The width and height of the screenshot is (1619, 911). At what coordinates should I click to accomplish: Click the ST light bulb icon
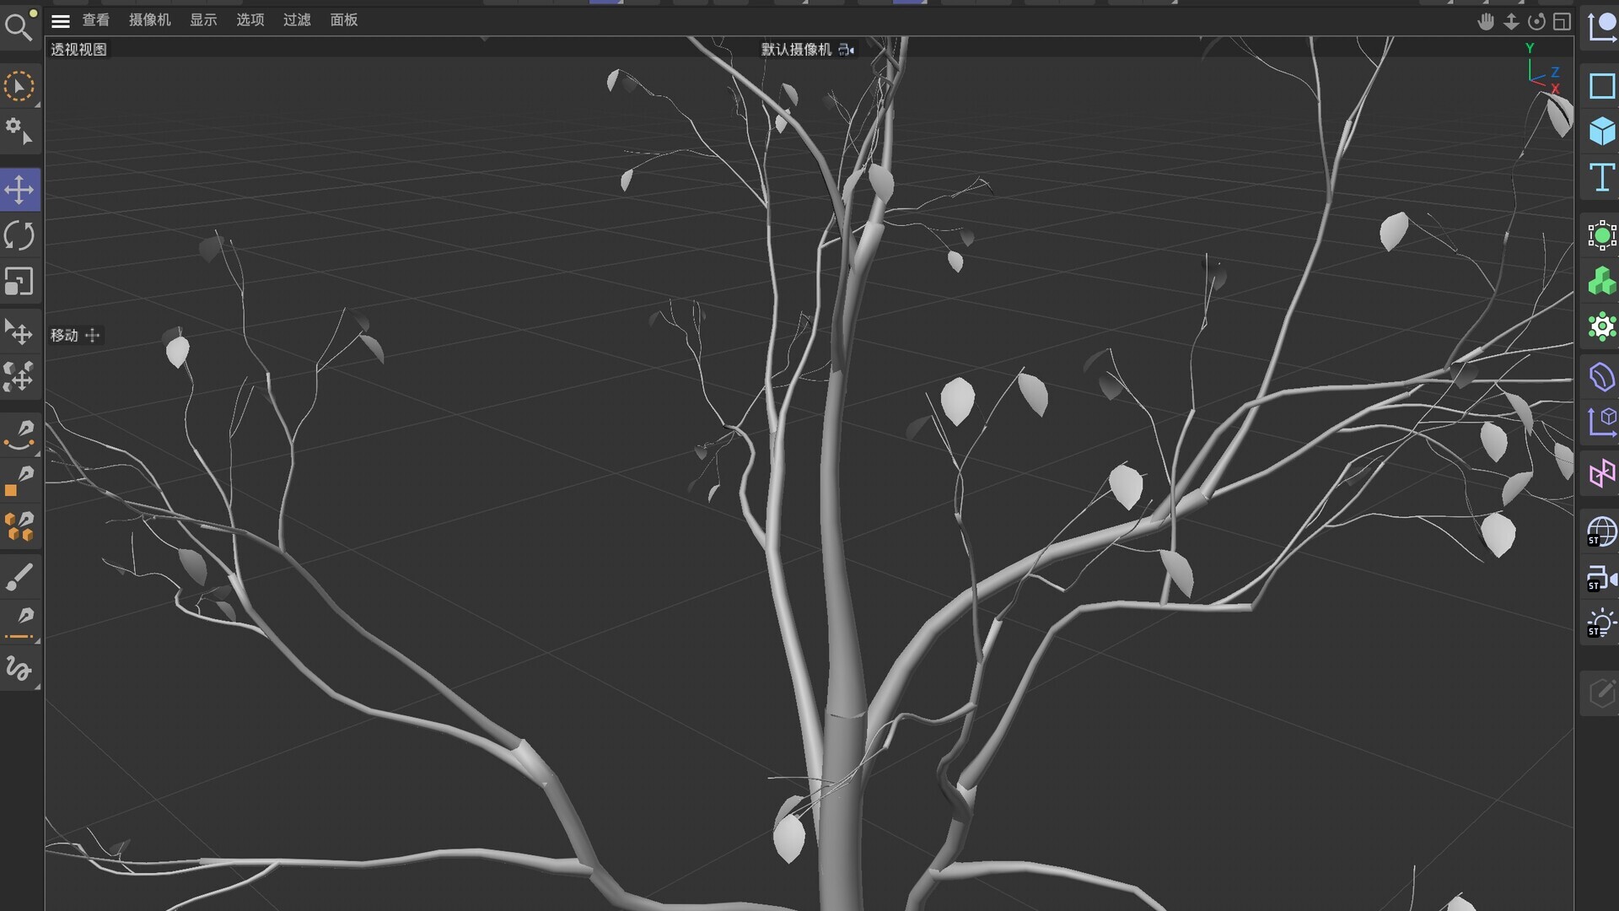pyautogui.click(x=1601, y=624)
